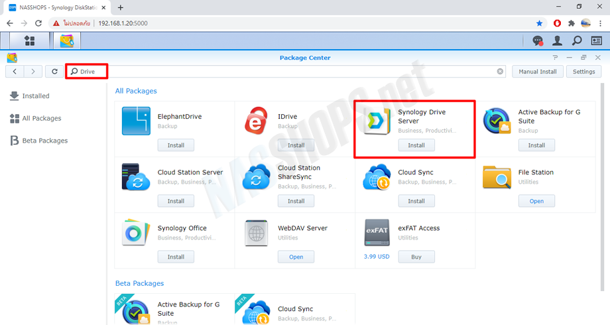
Task: Buy exFAT Access
Action: click(416, 257)
